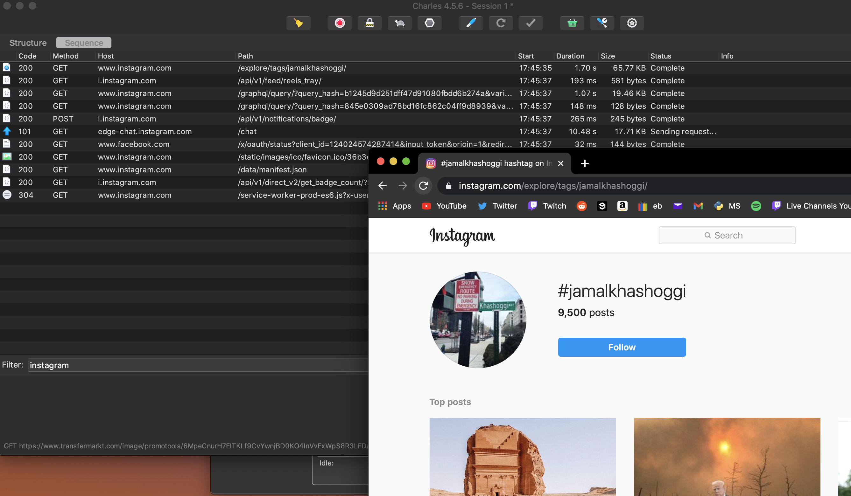
Task: Reload the Instagram page
Action: [424, 186]
